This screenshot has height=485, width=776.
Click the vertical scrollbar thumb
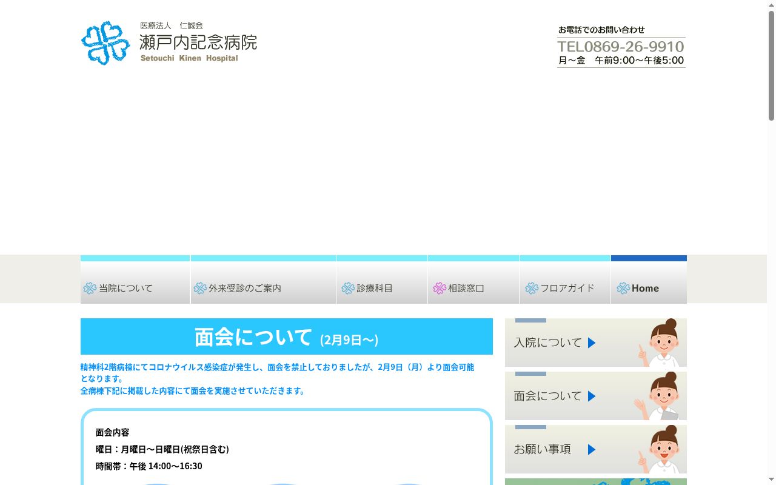coord(771,65)
